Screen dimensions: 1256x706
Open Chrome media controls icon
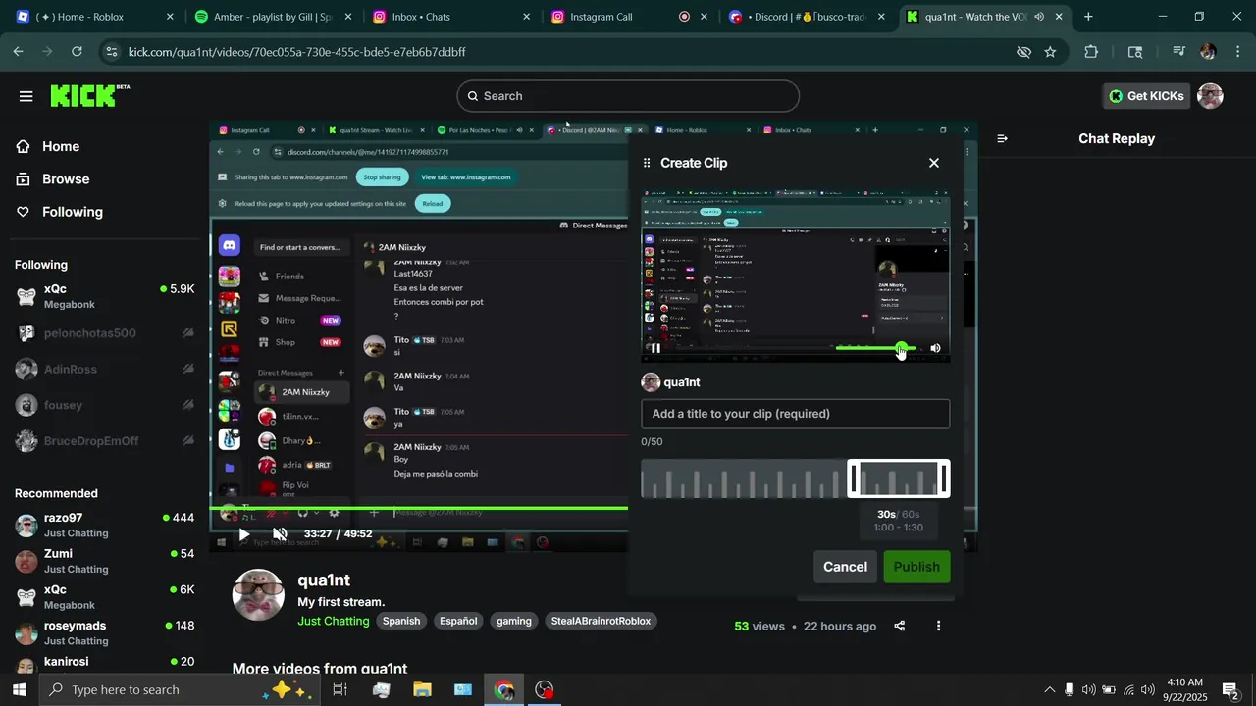[1178, 52]
